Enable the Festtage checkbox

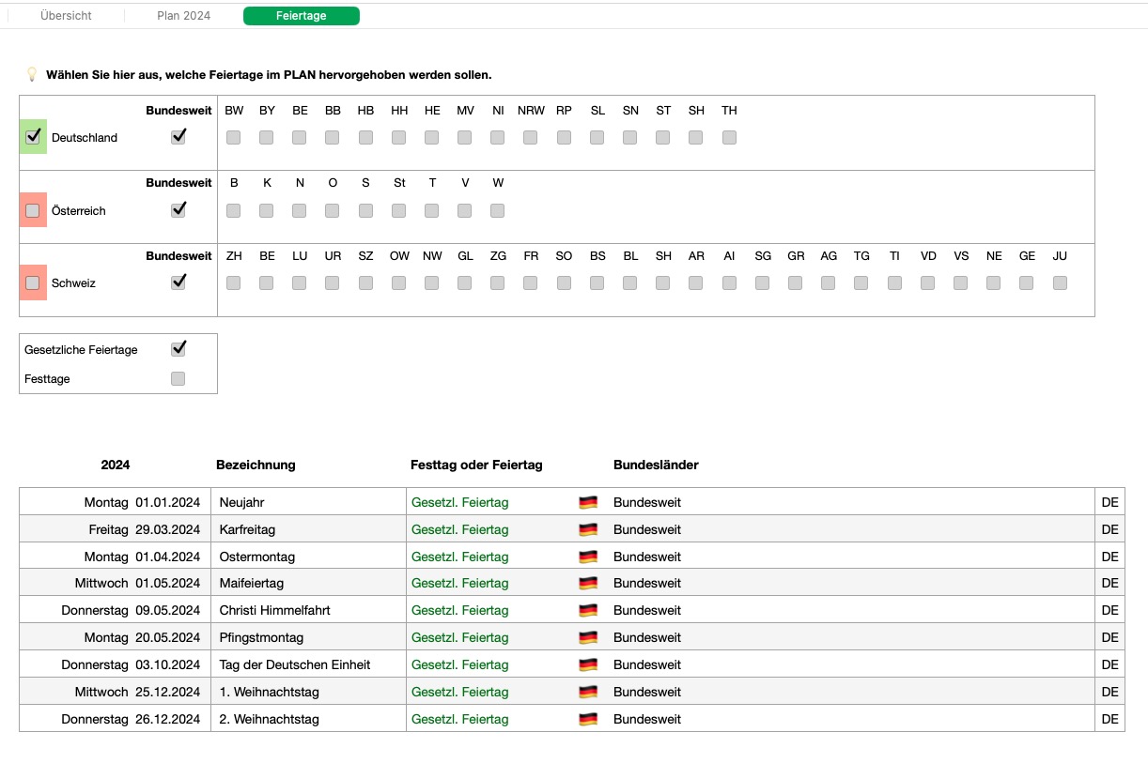pyautogui.click(x=178, y=379)
